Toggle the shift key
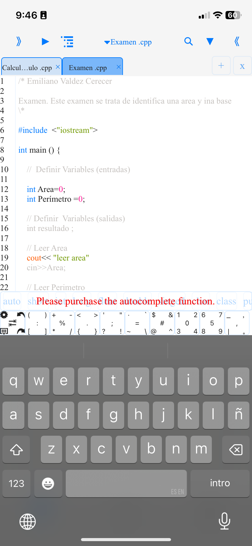 point(16,449)
